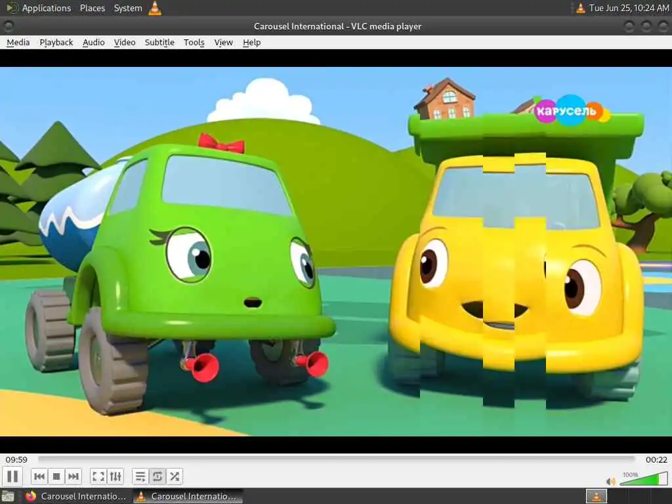Viewport: 672px width, 504px height.
Task: Toggle fullscreen video mode
Action: [x=98, y=476]
